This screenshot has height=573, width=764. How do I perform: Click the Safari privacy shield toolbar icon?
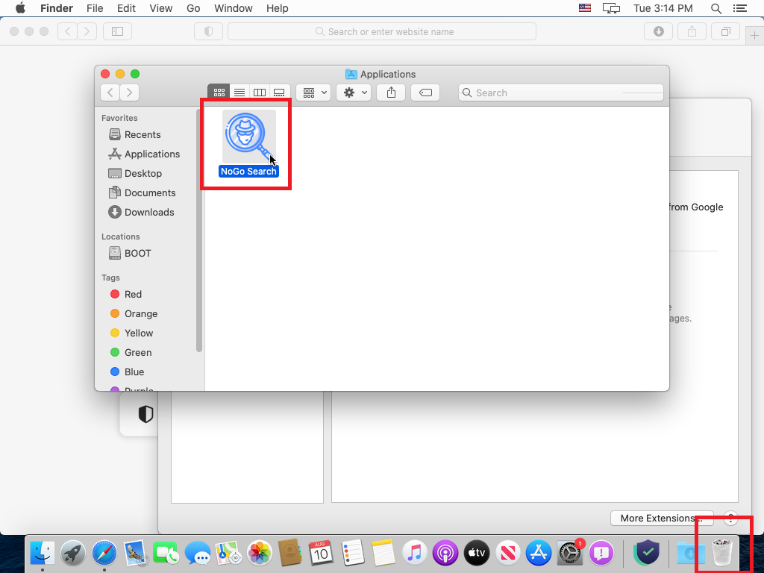(209, 31)
